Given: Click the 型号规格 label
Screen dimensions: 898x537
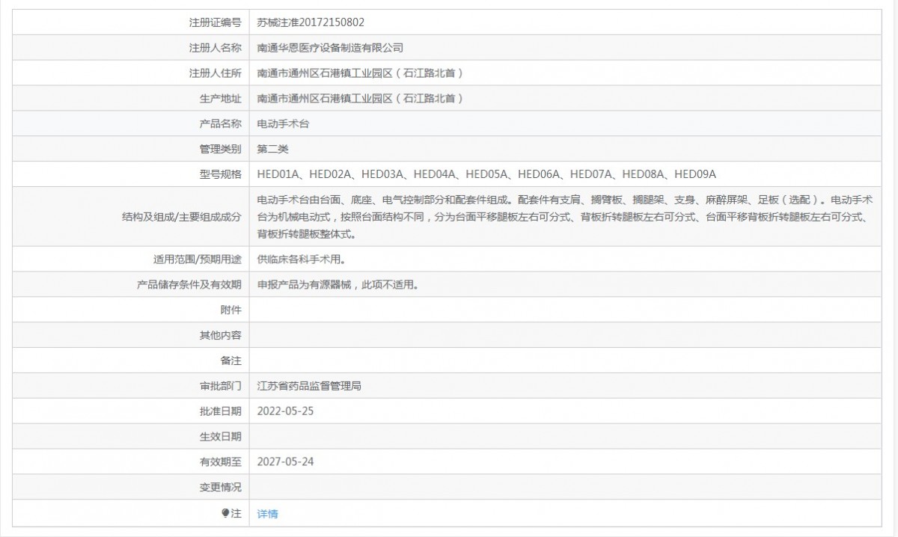Looking at the screenshot, I should 221,174.
